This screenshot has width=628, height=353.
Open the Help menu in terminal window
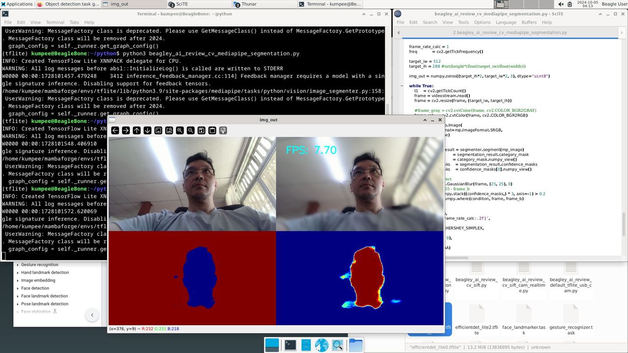[89, 22]
